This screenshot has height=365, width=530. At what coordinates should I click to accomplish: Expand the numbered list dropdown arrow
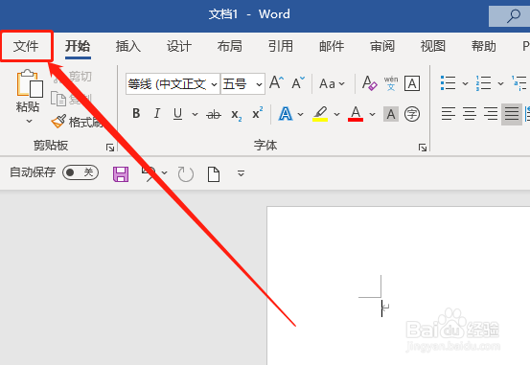click(x=500, y=83)
